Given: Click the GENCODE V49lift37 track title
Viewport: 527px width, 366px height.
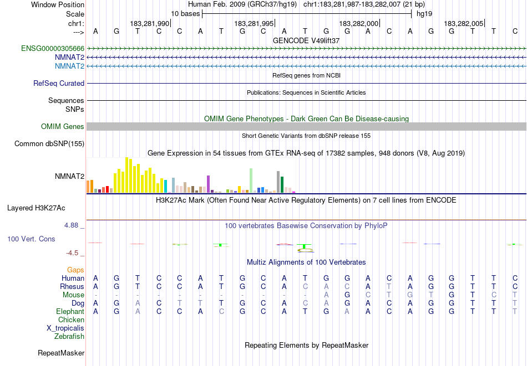Looking at the screenshot, I should point(306,40).
